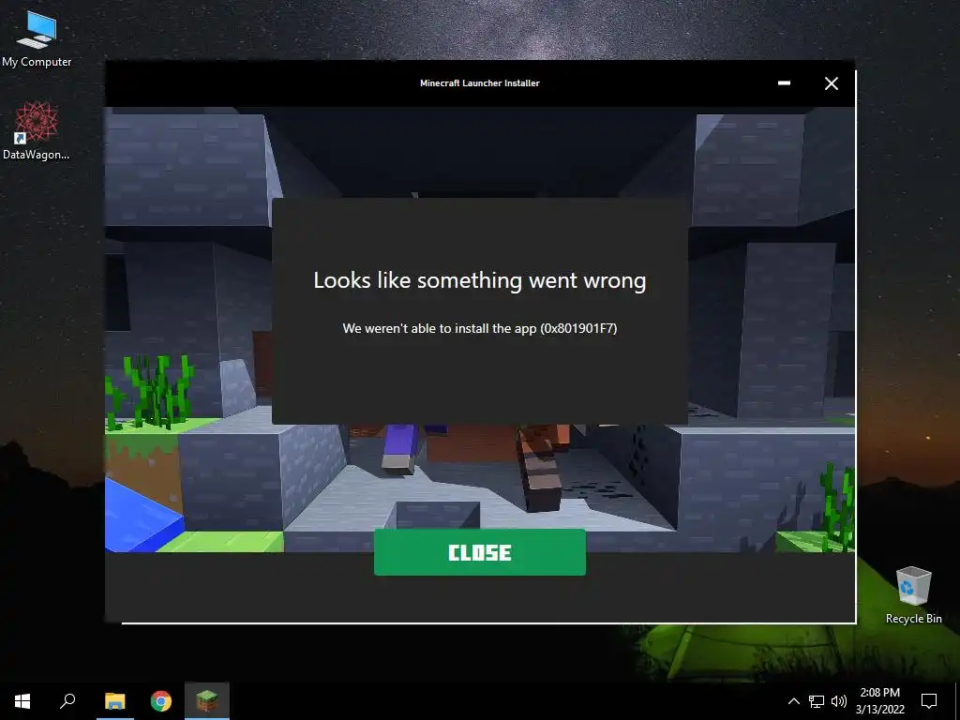
Task: Launch Google Chrome from the taskbar
Action: pos(161,701)
